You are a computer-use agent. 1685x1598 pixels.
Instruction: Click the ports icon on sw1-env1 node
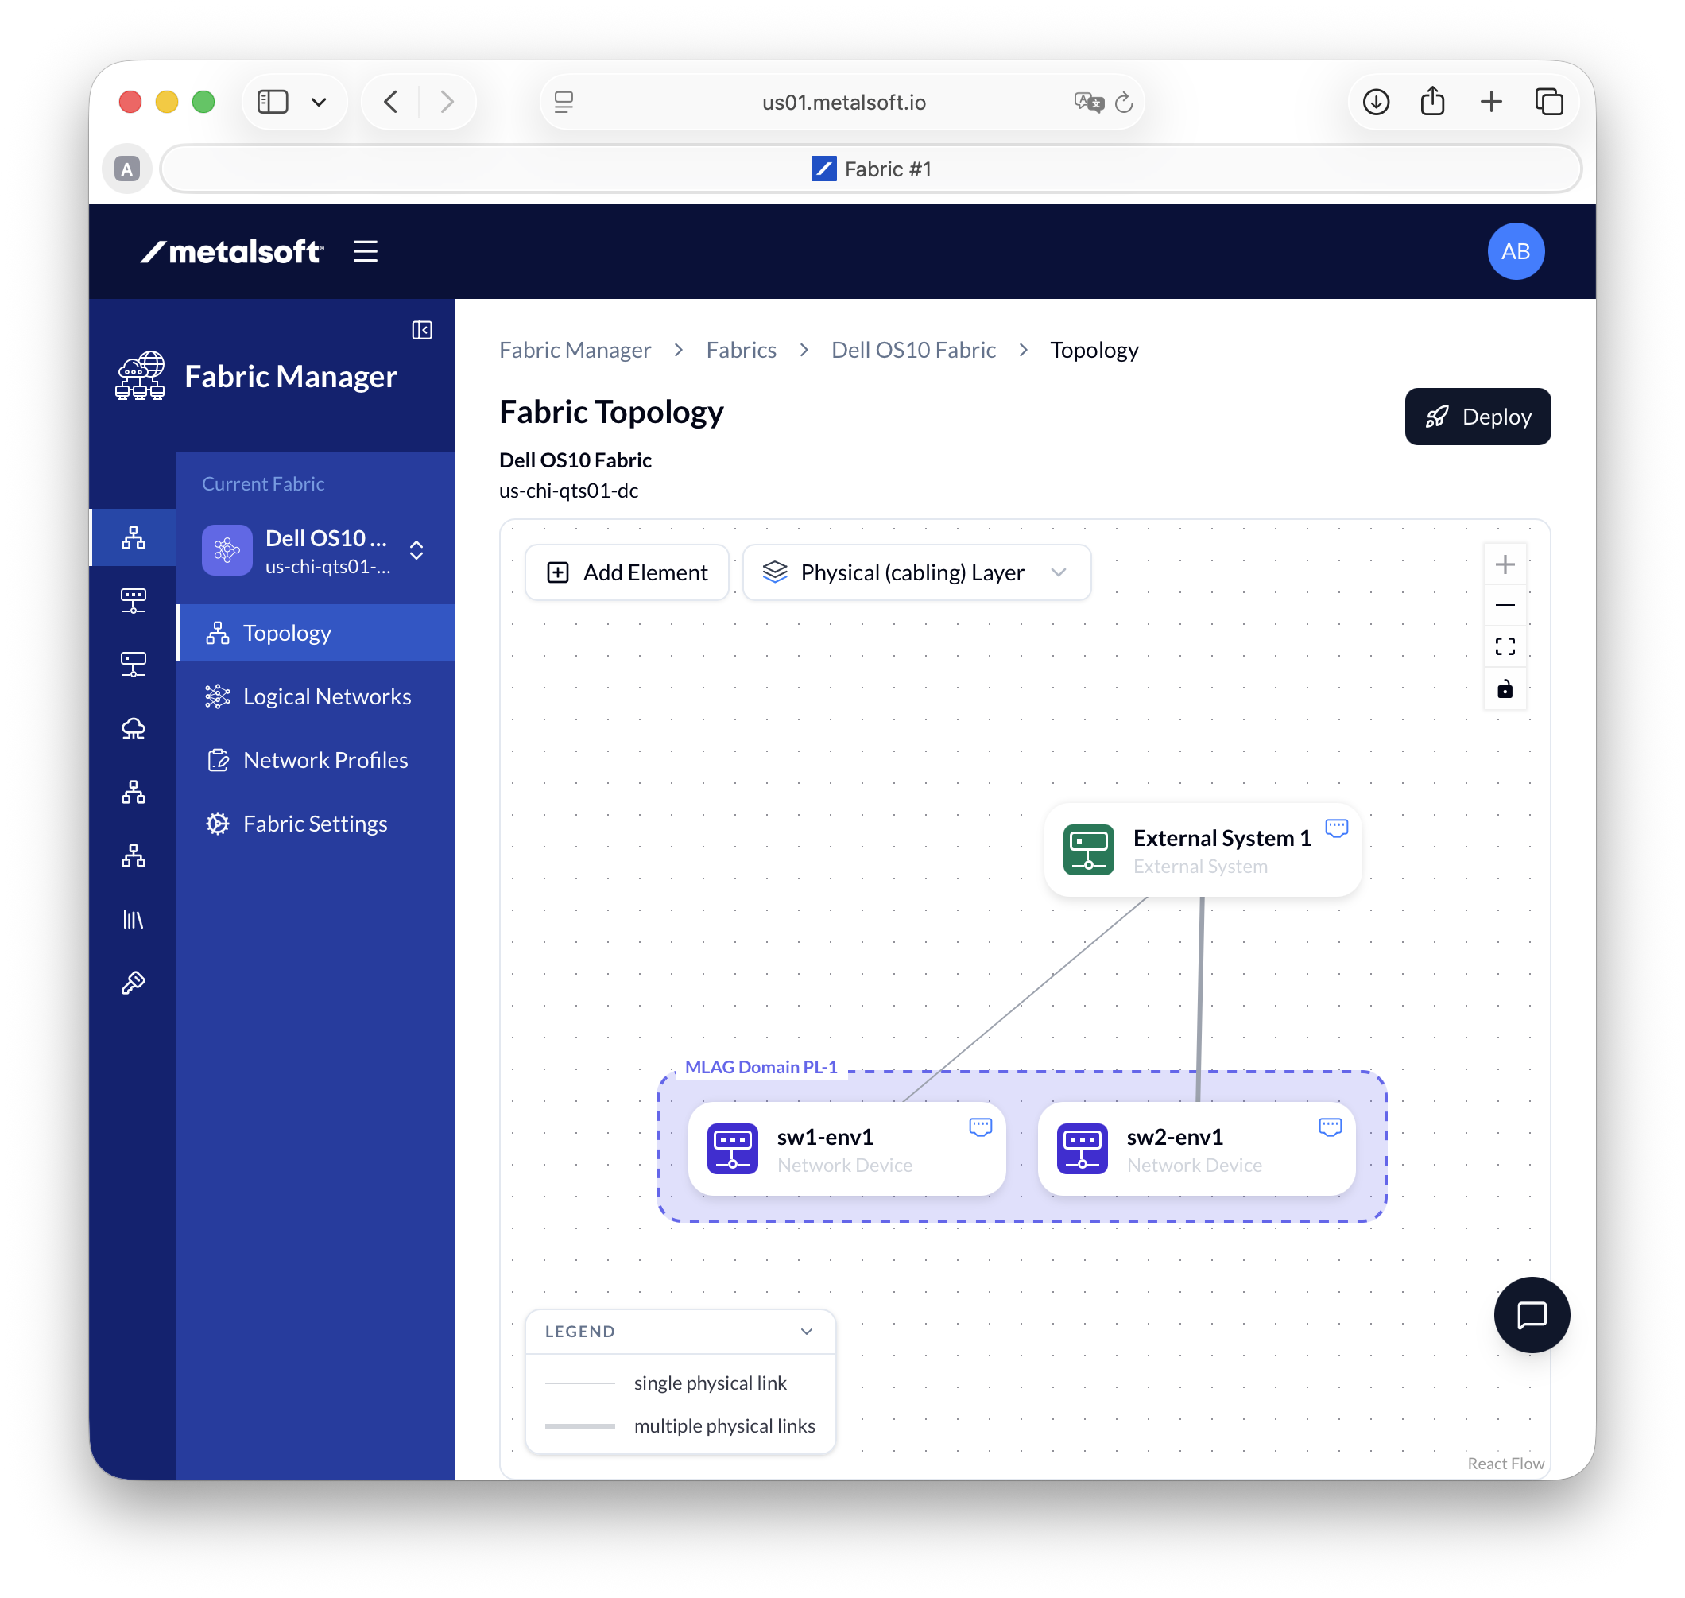[980, 1126]
